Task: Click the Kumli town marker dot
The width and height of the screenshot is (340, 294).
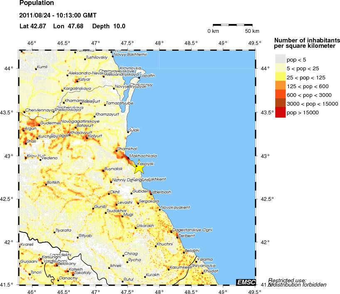Action: [x=36, y=69]
